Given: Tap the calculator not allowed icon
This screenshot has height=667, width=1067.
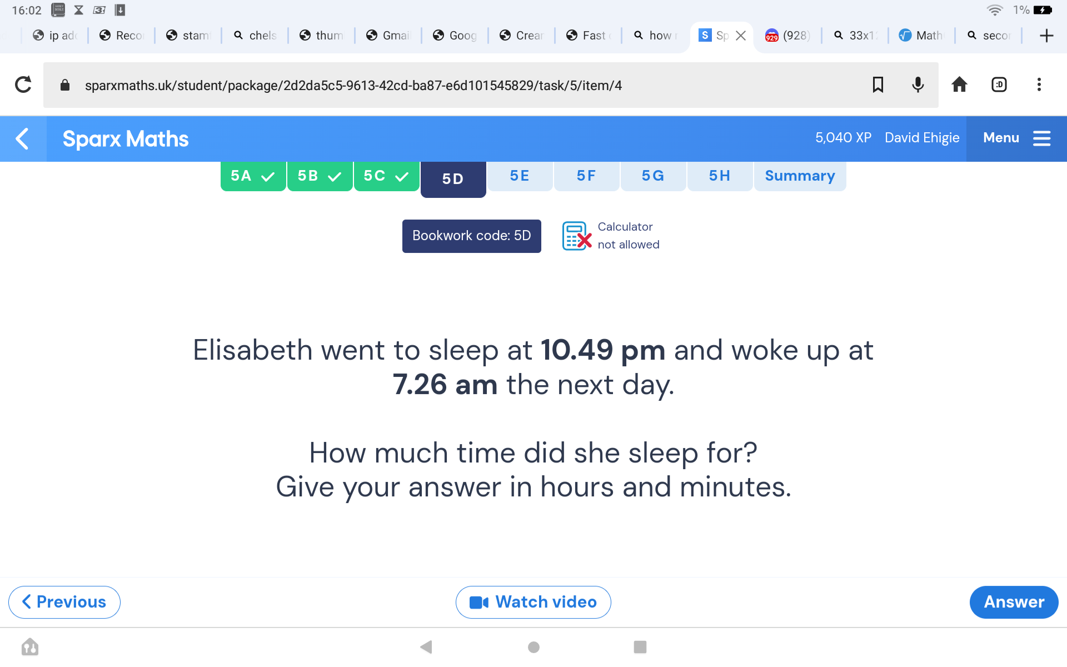Looking at the screenshot, I should tap(577, 236).
